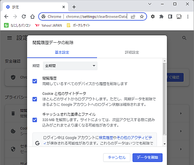Open the settings hamburger menu
The image size is (194, 165).
pos(9,38)
